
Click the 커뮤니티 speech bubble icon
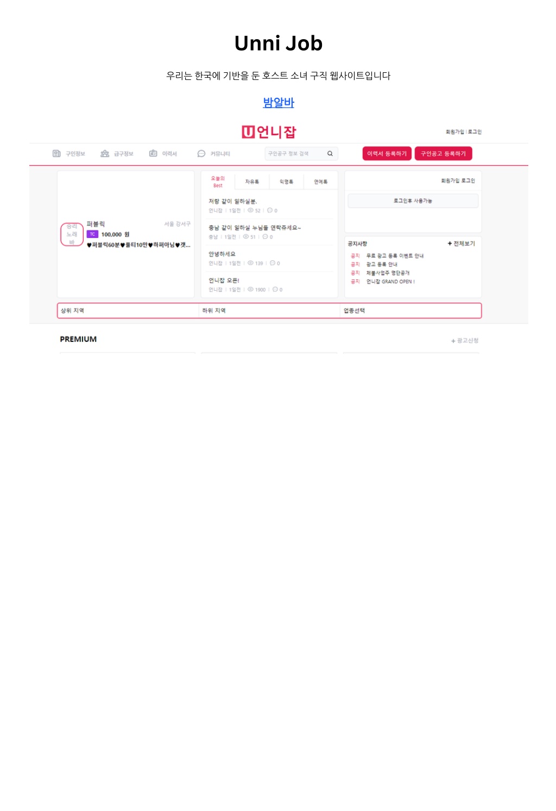point(201,154)
